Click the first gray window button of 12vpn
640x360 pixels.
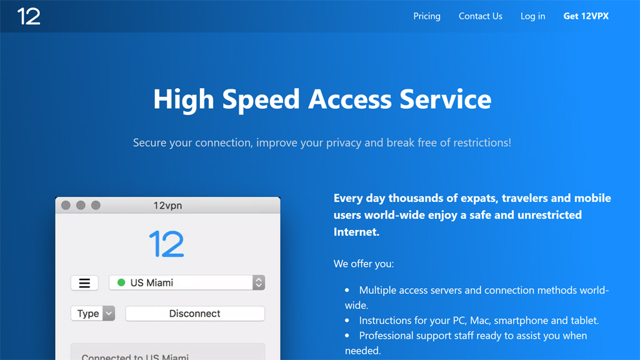tap(66, 205)
